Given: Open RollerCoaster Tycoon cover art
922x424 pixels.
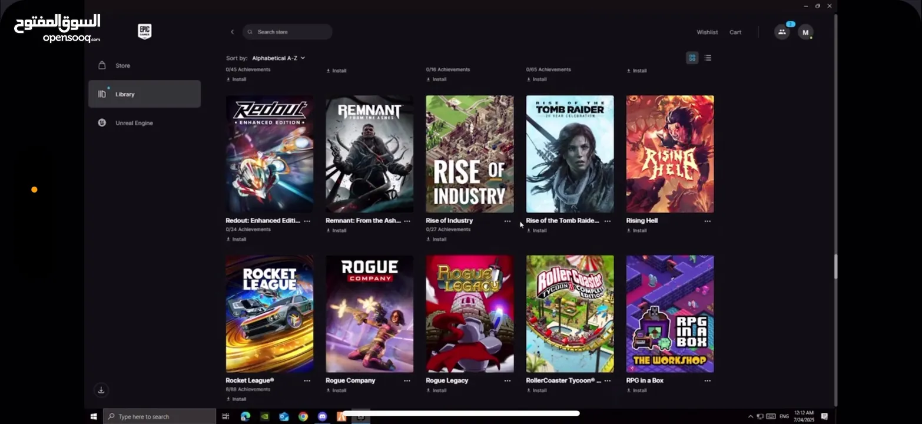Looking at the screenshot, I should click(570, 314).
